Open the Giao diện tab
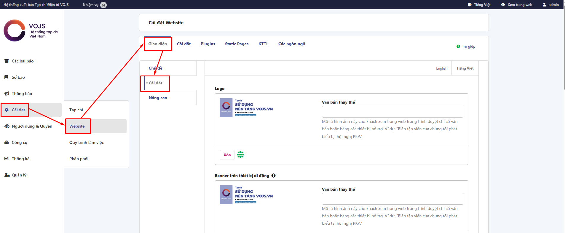This screenshot has width=565, height=233. coord(158,44)
